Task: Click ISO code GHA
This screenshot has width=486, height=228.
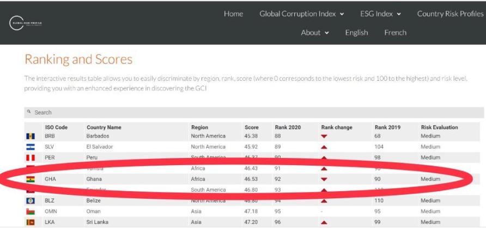Action: (50, 179)
